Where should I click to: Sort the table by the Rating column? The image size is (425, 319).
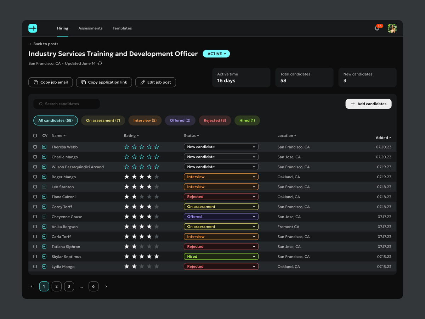(131, 136)
